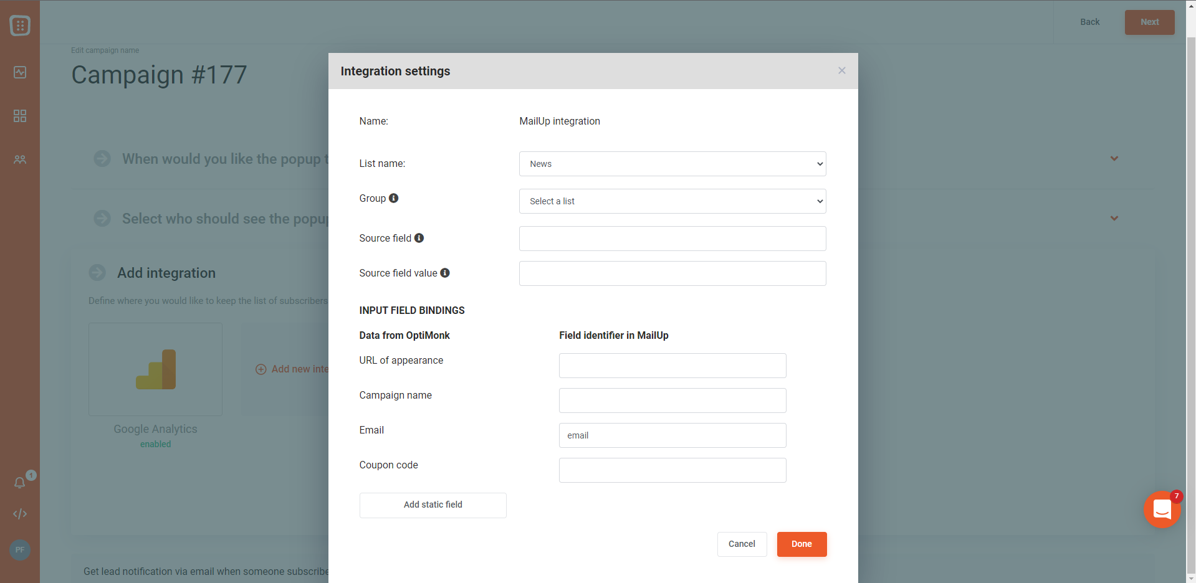Open the code snippet icon in the sidebar
1196x583 pixels.
tap(20, 514)
